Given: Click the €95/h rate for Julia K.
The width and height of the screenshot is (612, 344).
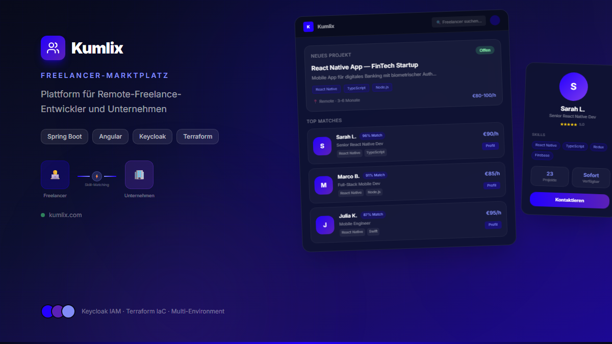Looking at the screenshot, I should 494,213.
